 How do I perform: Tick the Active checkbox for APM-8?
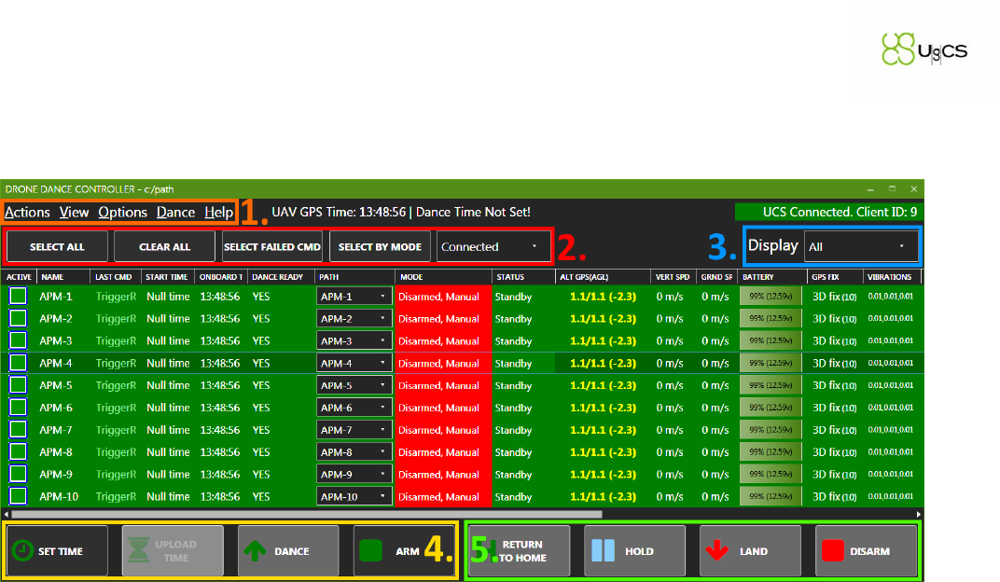coord(19,452)
